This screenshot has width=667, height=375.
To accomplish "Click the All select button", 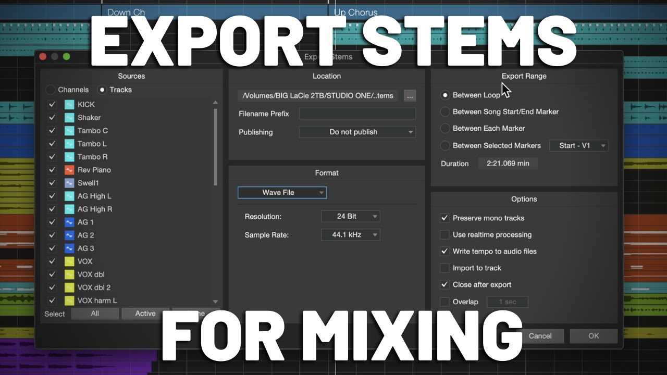I will (94, 314).
